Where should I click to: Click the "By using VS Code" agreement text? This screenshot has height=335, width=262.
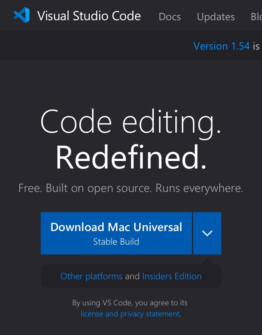pyautogui.click(x=130, y=303)
